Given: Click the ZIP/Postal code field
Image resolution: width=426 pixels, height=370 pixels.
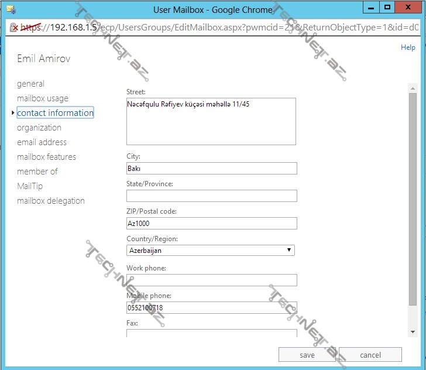Looking at the screenshot, I should (x=211, y=223).
